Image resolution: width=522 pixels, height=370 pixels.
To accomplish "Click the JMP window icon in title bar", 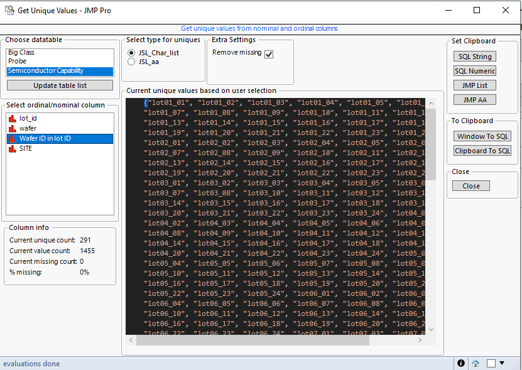I will point(9,10).
